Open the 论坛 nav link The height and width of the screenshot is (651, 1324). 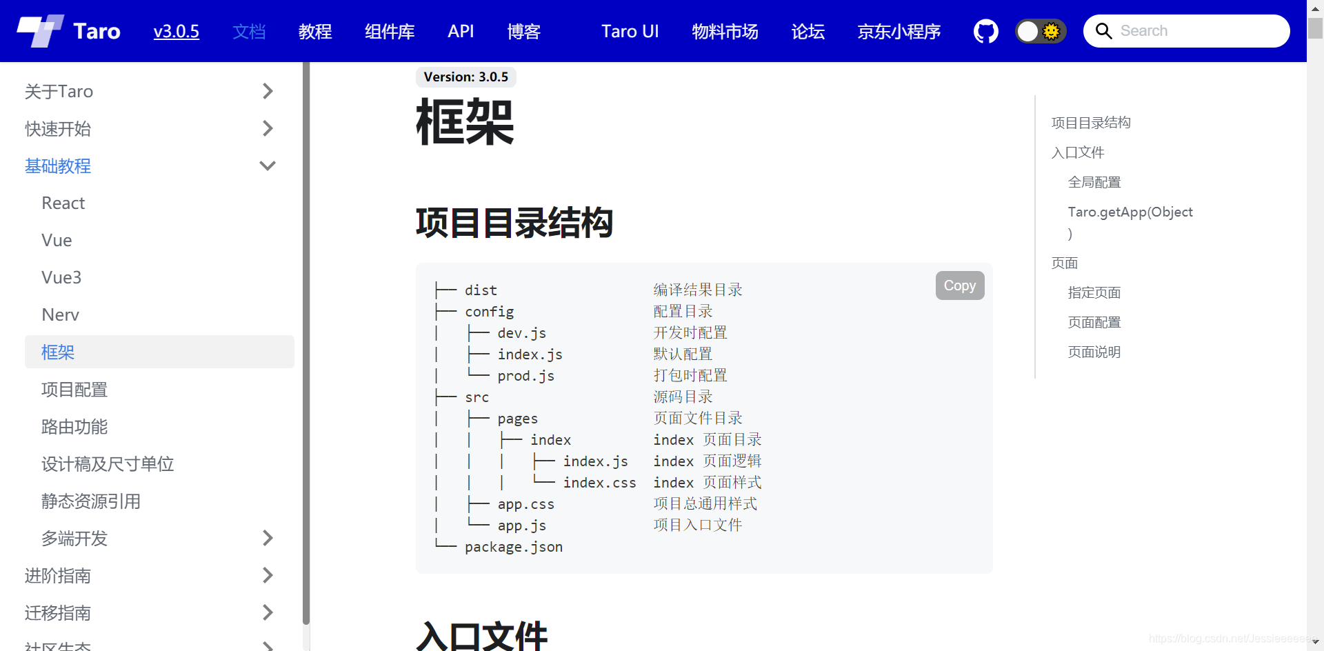coord(808,31)
